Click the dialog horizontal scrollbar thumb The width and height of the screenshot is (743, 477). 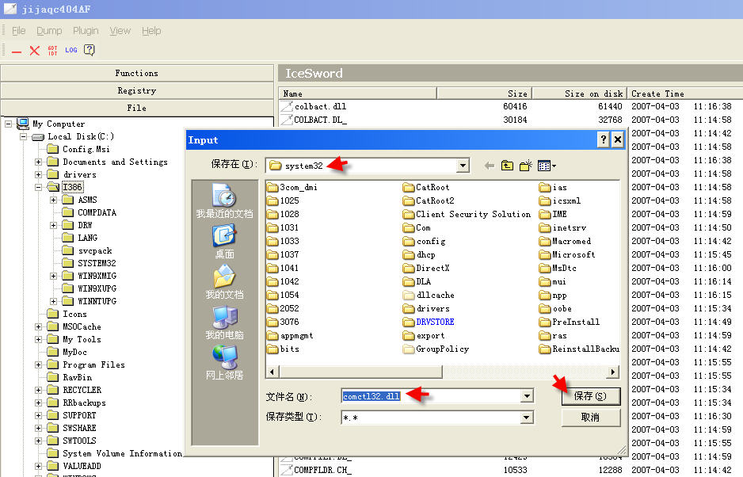pyautogui.click(x=360, y=372)
